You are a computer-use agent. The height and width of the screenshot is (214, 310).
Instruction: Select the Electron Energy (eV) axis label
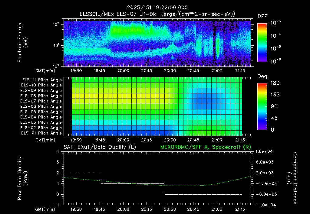[x=22, y=42]
